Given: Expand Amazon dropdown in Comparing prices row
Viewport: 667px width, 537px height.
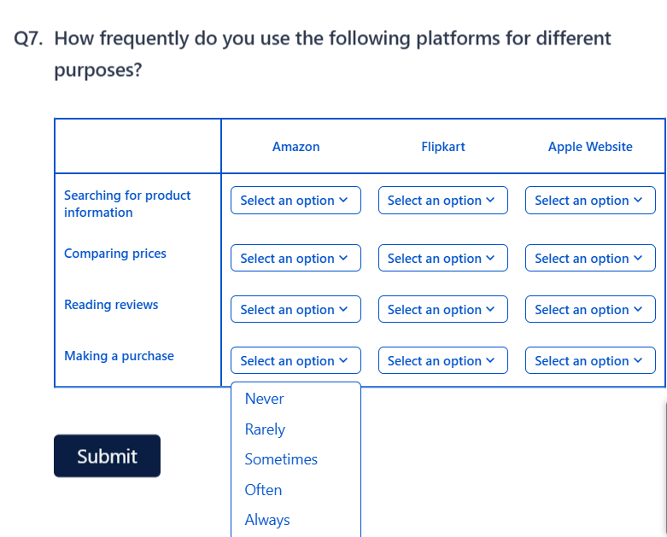Looking at the screenshot, I should click(x=295, y=259).
